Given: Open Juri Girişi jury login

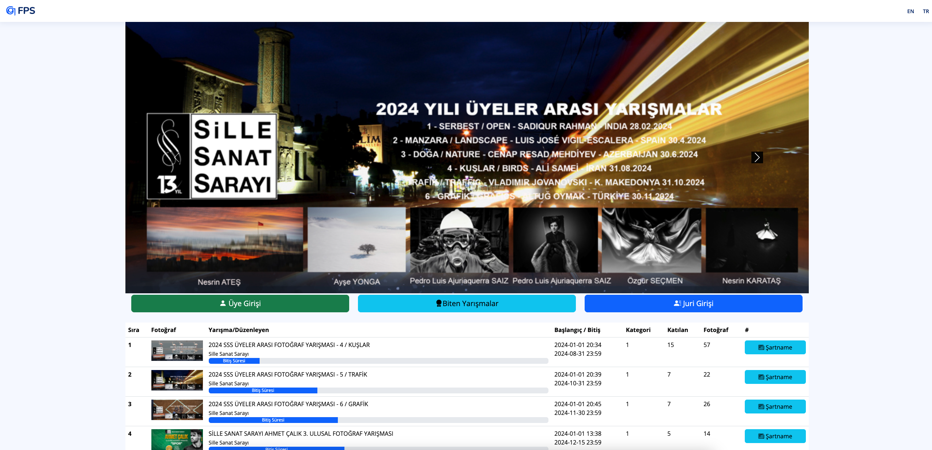Looking at the screenshot, I should tap(693, 304).
